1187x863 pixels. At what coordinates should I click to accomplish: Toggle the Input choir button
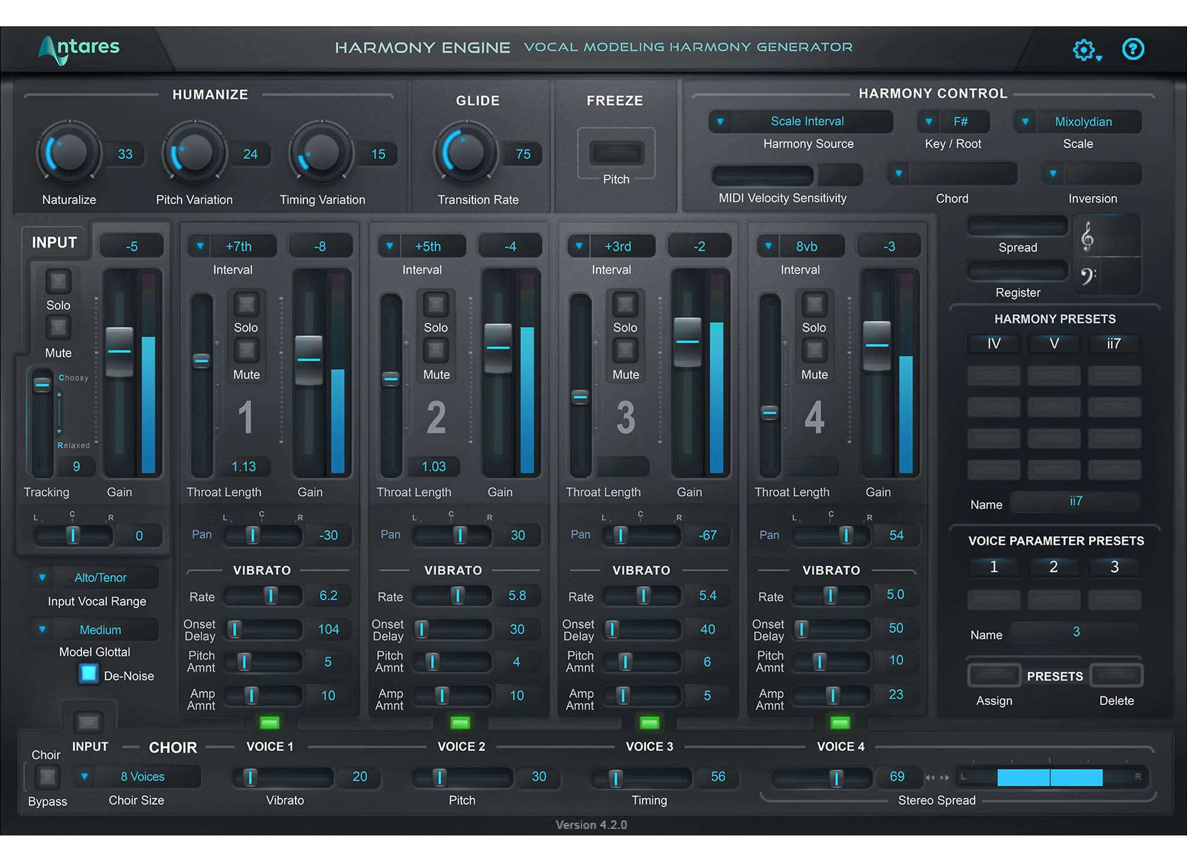click(x=88, y=722)
